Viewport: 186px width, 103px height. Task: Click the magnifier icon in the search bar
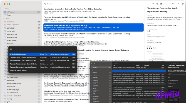[45, 4]
